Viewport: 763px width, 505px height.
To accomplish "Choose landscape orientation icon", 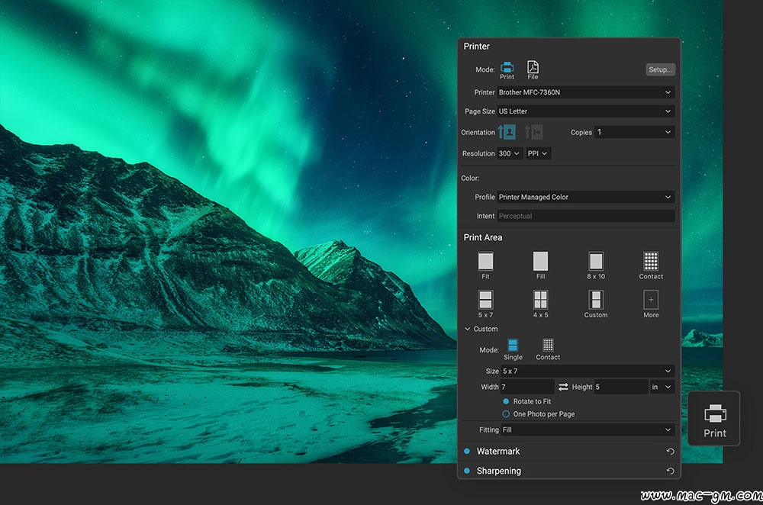I will pyautogui.click(x=533, y=132).
